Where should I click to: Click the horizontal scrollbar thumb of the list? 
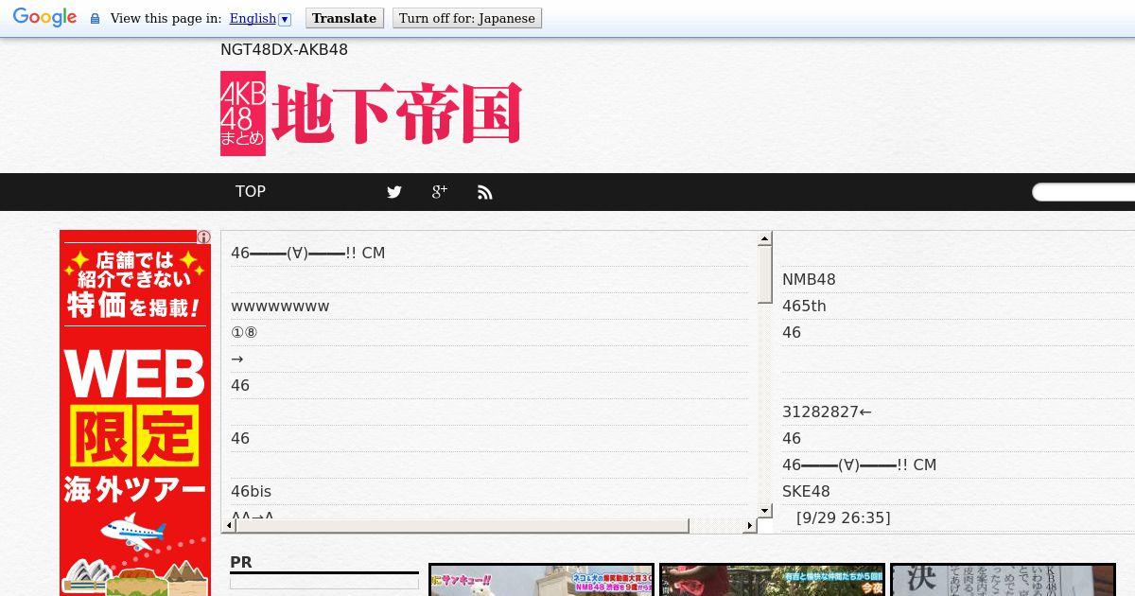[x=463, y=525]
